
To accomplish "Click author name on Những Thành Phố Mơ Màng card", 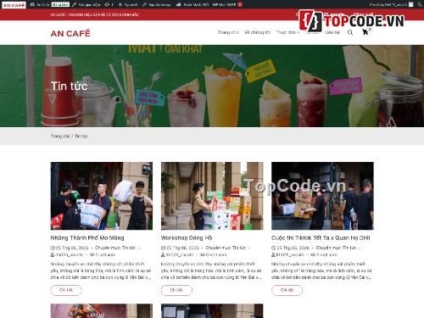I will coord(70,254).
